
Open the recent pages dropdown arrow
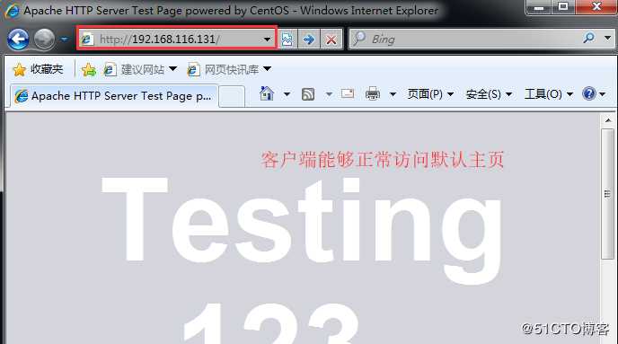tap(65, 40)
